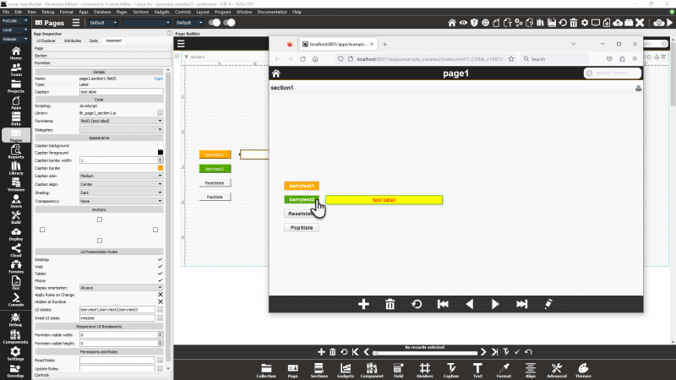Open the Transparency dropdown
The width and height of the screenshot is (676, 380).
(x=121, y=201)
